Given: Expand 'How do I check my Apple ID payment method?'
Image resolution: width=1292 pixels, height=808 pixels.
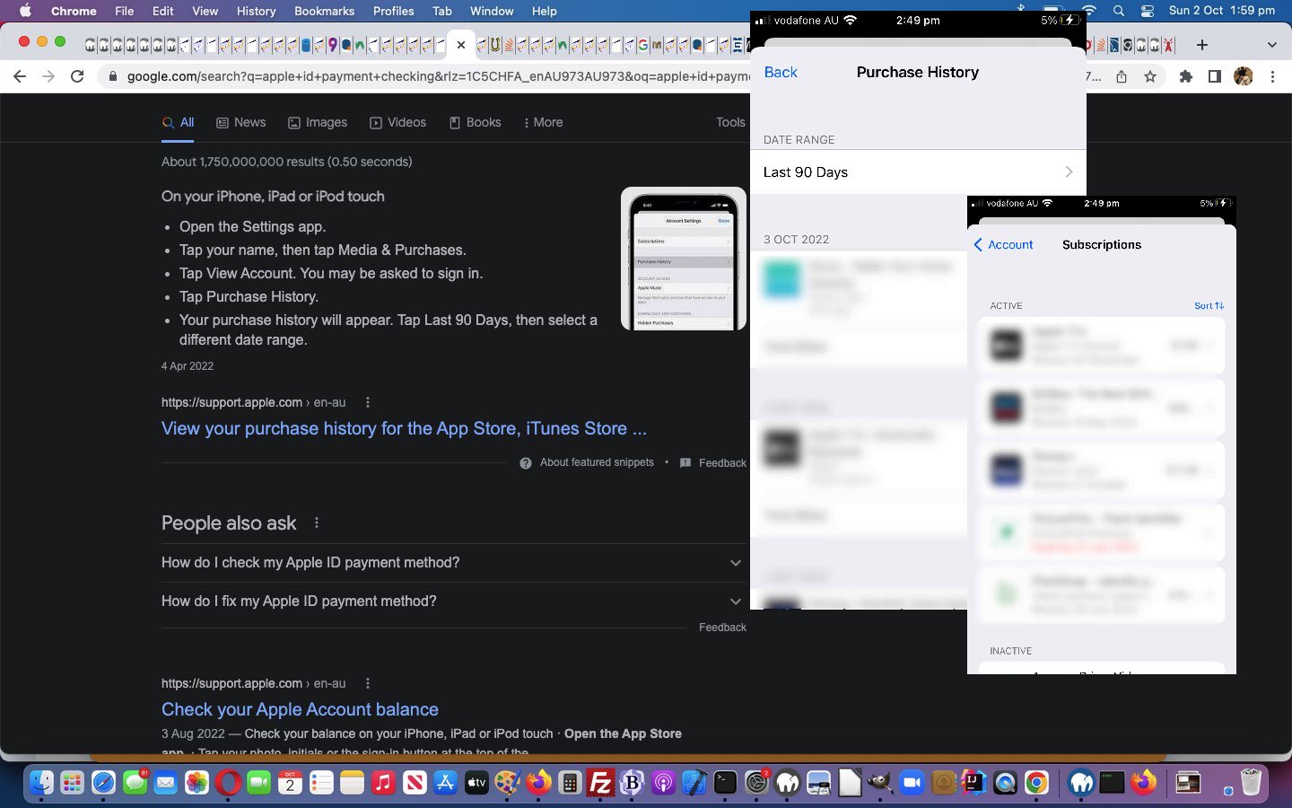Looking at the screenshot, I should coord(453,563).
